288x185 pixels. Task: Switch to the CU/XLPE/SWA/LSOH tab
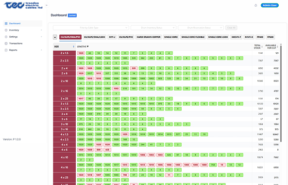coord(94,37)
